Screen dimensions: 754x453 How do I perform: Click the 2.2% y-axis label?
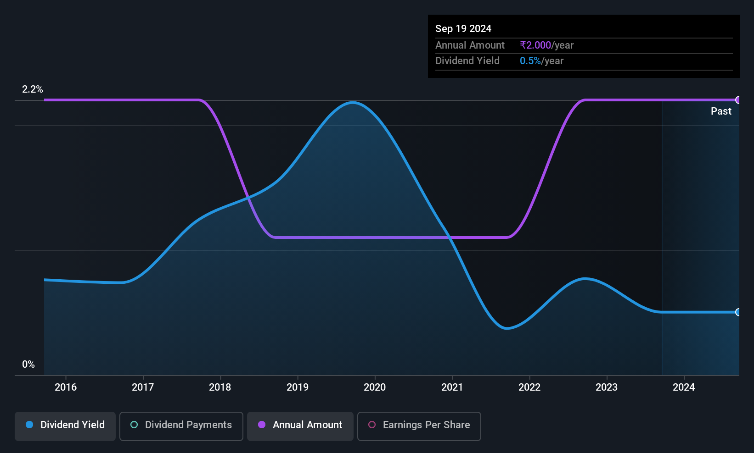point(33,89)
